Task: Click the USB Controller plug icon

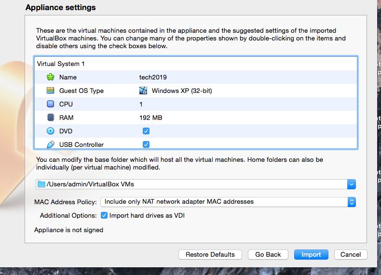Action: [50, 144]
